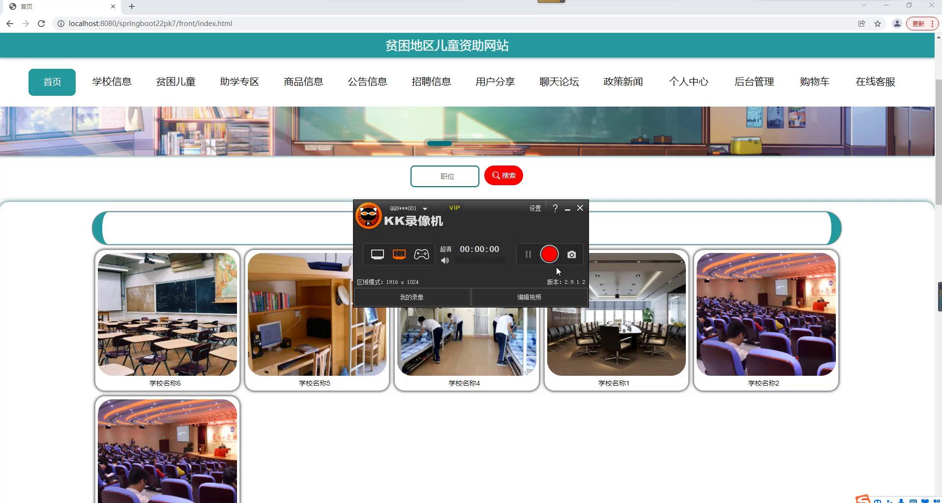Bookmark this page with star icon
The height and width of the screenshot is (503, 942).
tap(878, 24)
